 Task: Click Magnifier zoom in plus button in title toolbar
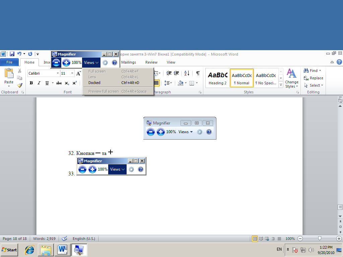point(66,63)
